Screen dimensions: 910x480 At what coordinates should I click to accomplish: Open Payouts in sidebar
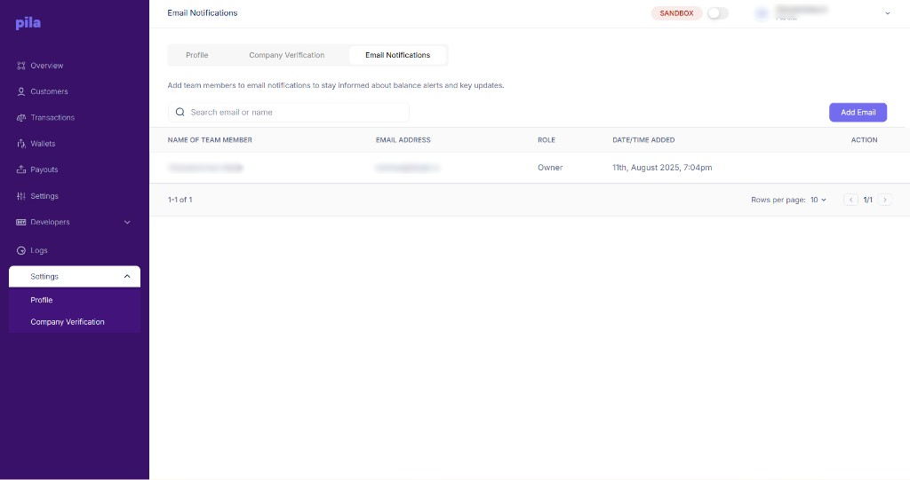point(44,169)
